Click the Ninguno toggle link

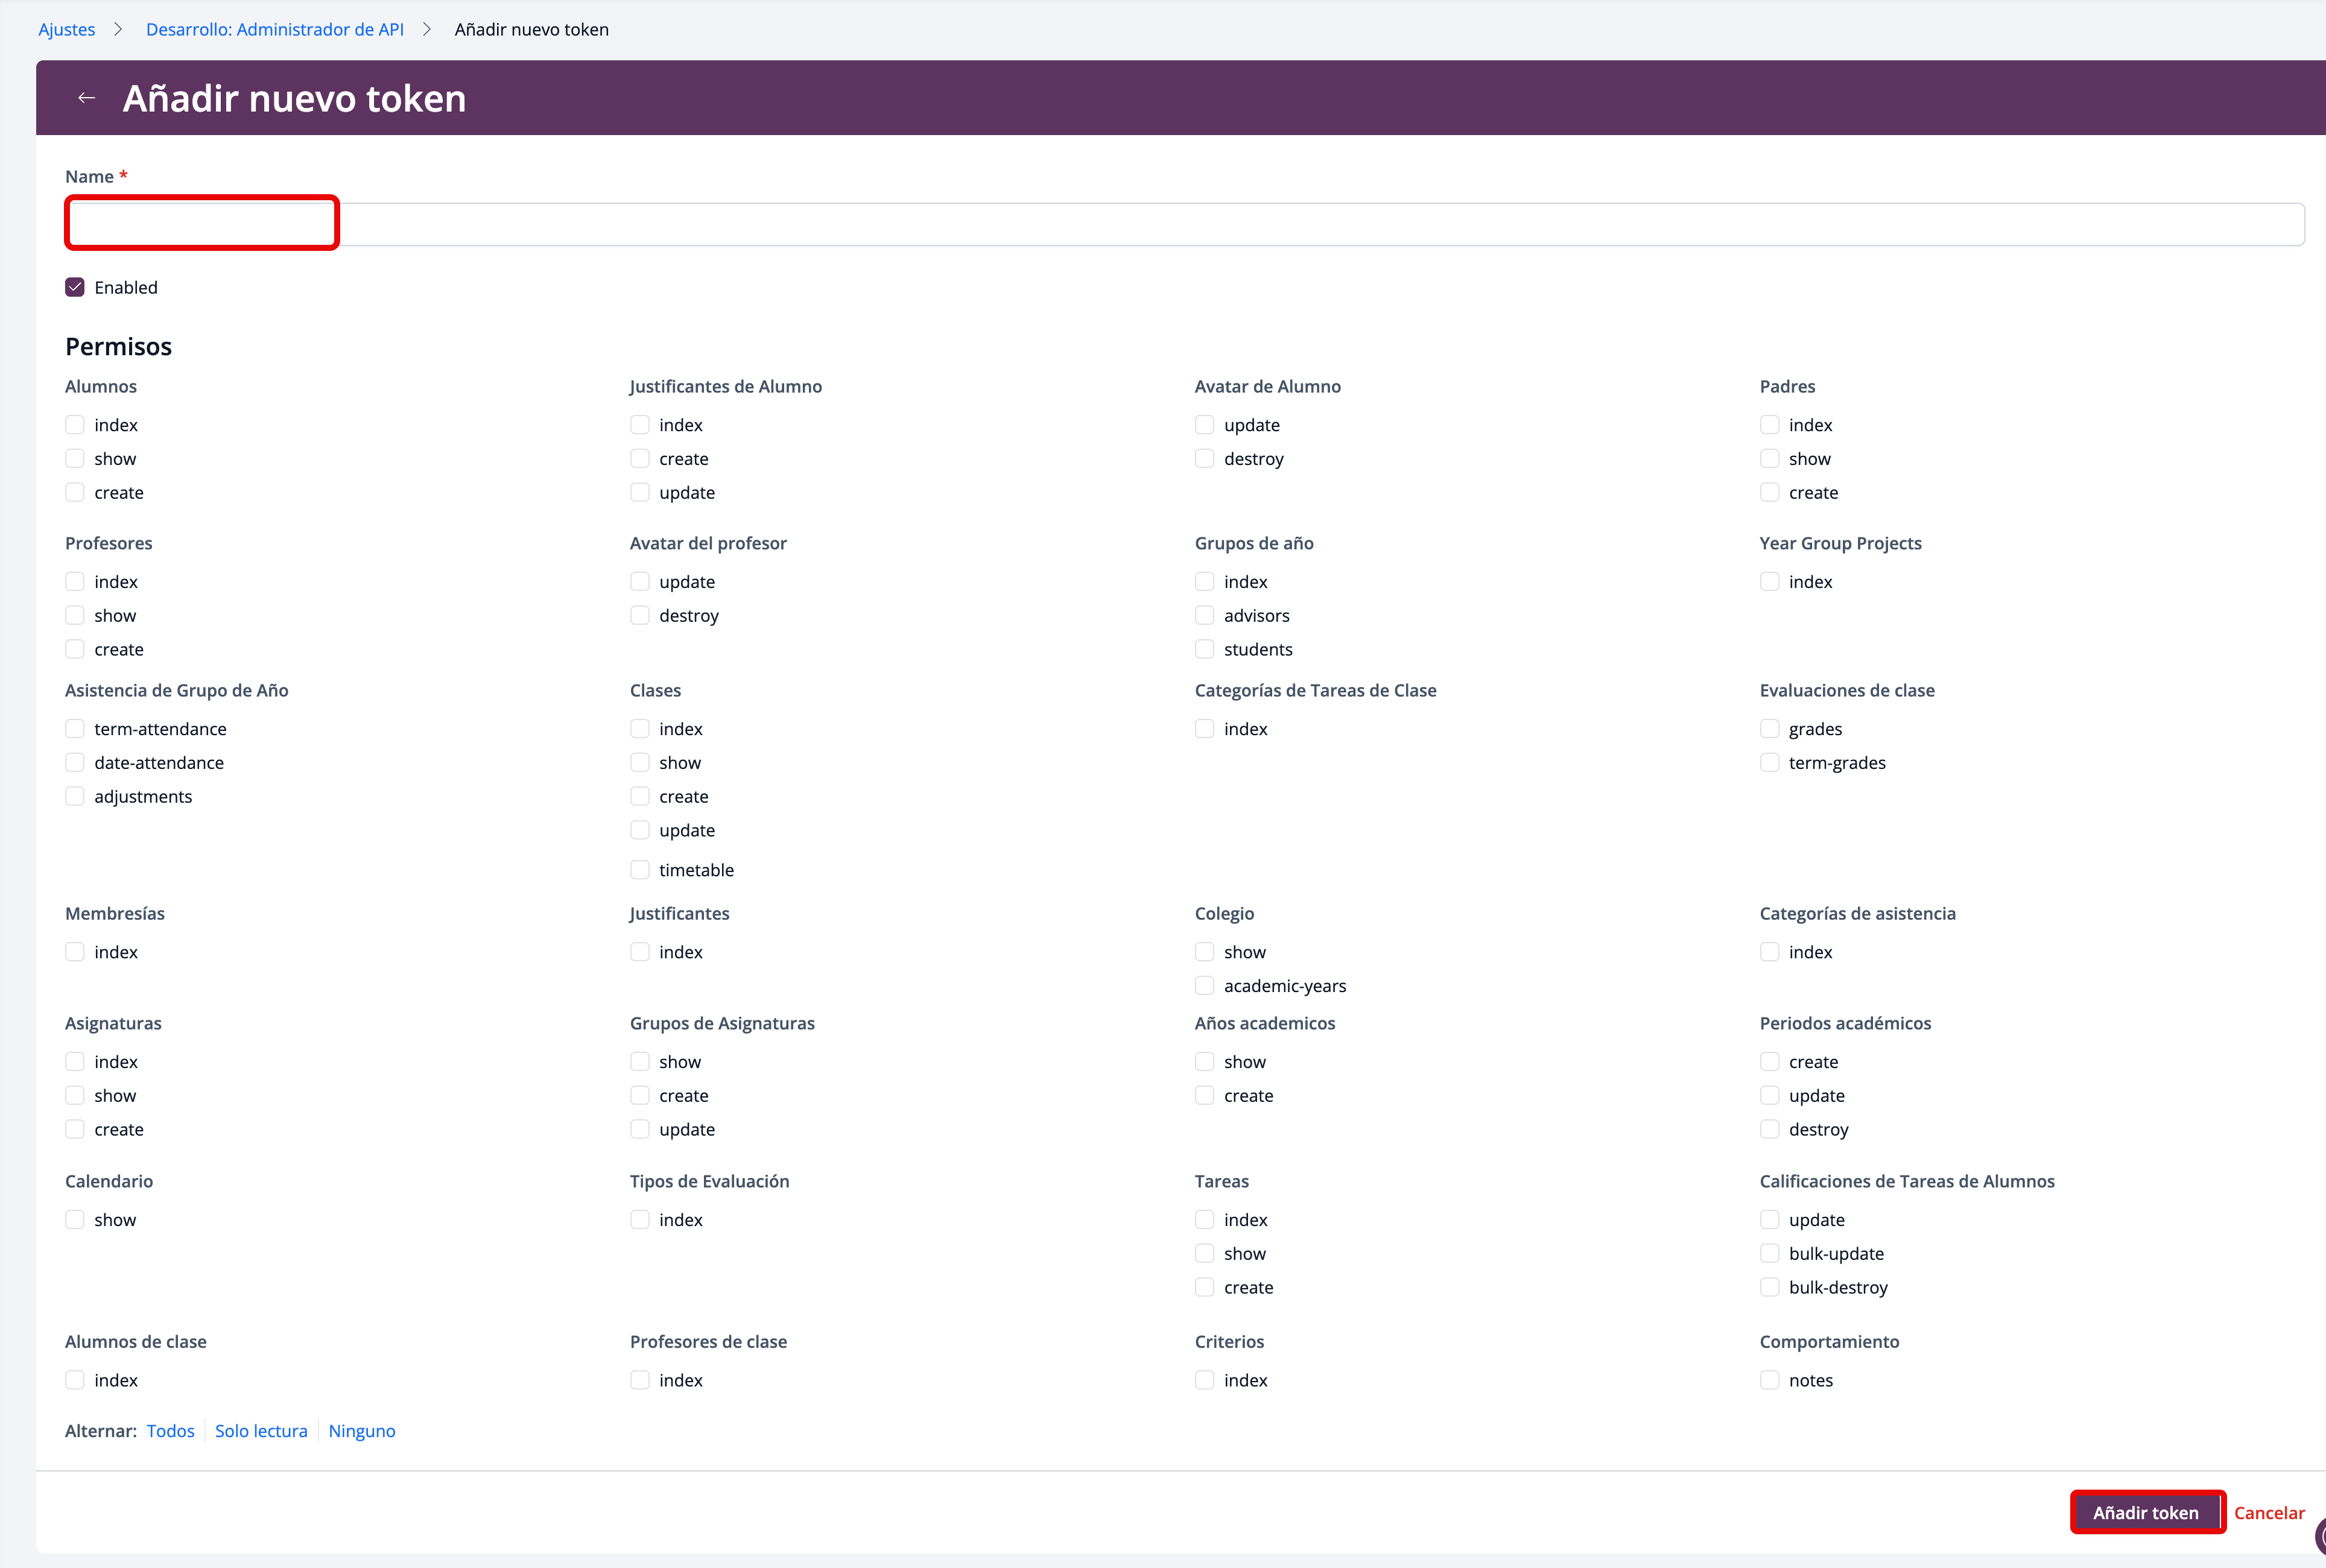pyautogui.click(x=362, y=1431)
